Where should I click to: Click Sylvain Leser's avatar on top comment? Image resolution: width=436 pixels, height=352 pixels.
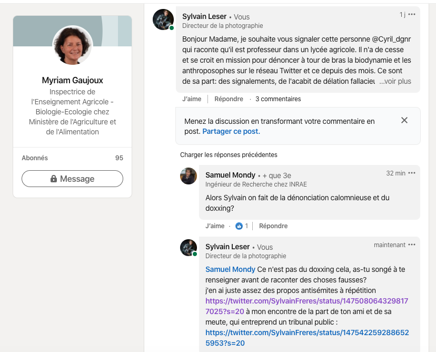pyautogui.click(x=163, y=19)
